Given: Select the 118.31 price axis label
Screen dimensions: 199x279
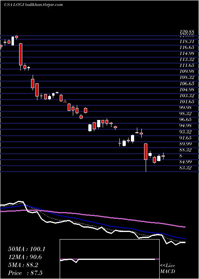Looking at the screenshot, I should 187,41.
